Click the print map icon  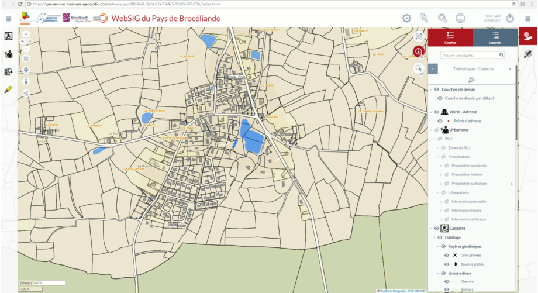click(x=460, y=18)
